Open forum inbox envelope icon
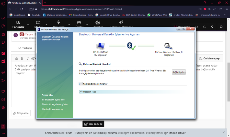Viewport: 230px width, 137px height. click(x=197, y=27)
